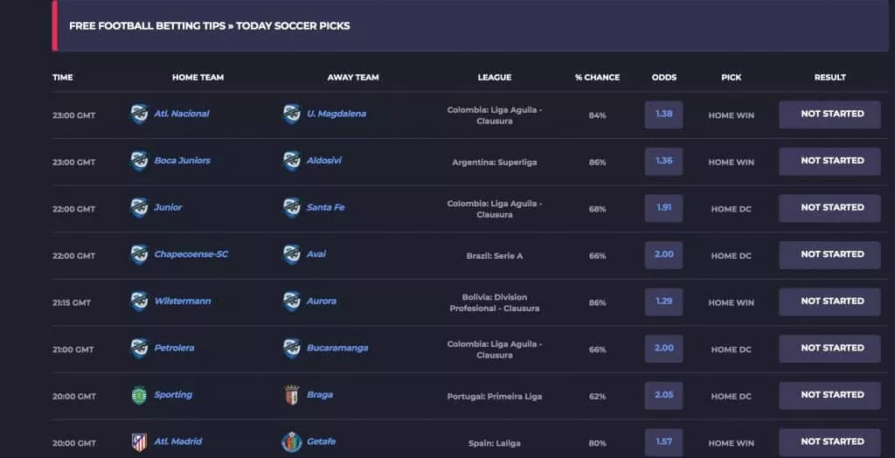Viewport: 895px width, 458px height.
Task: Select the 2.05 odds for Sporting match
Action: point(663,395)
